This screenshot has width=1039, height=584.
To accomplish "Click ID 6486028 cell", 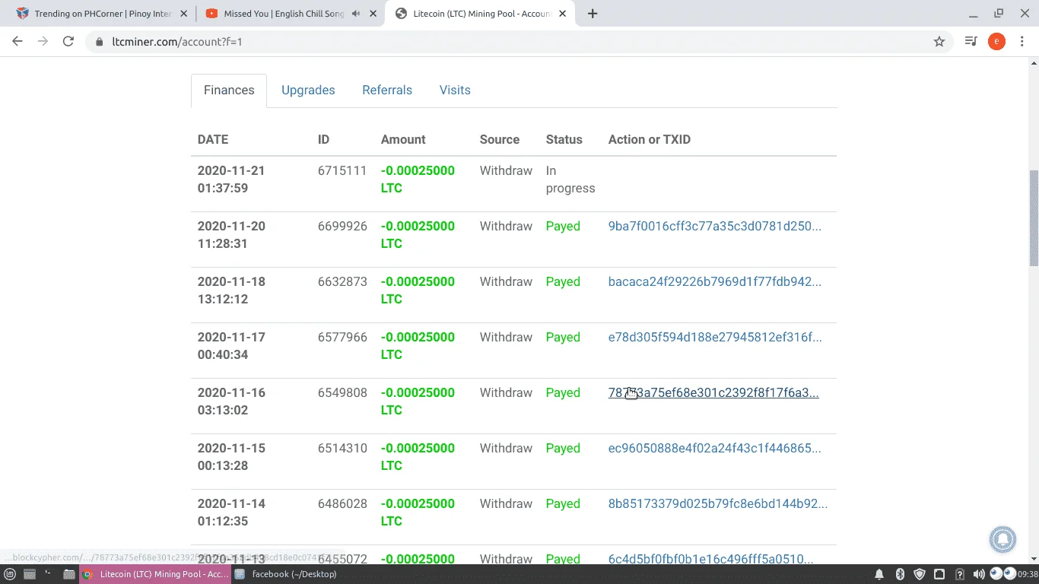I will point(342,504).
